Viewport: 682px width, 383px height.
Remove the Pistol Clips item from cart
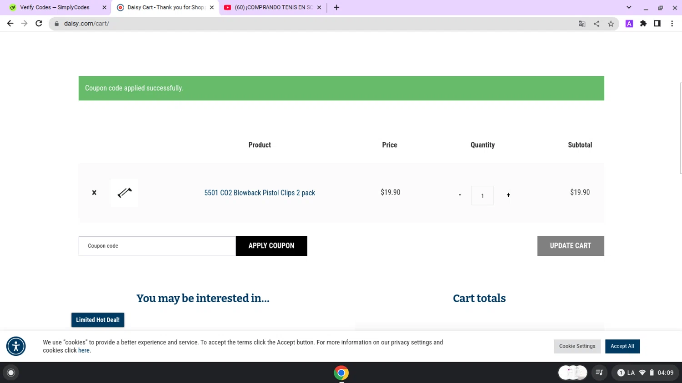point(94,193)
